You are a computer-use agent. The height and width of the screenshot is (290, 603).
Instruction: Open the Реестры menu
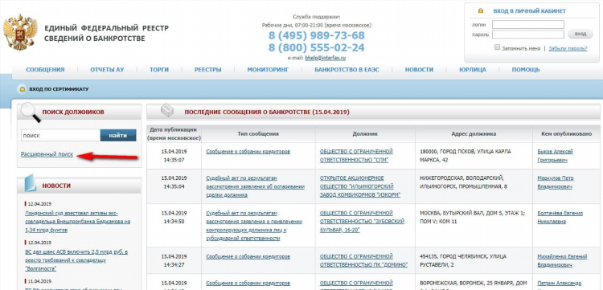point(208,70)
